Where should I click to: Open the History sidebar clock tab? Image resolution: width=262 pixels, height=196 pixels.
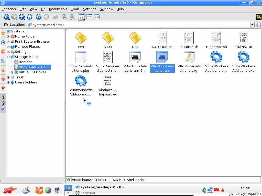3,42
